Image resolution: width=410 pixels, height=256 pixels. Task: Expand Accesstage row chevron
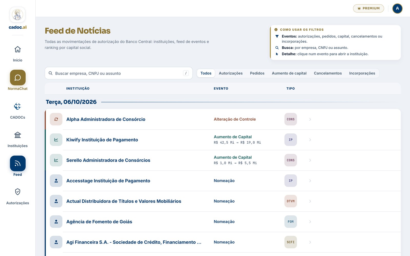(x=310, y=181)
